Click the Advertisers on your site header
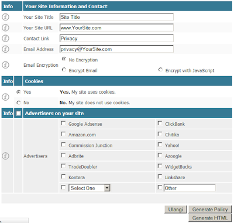 coord(128,113)
